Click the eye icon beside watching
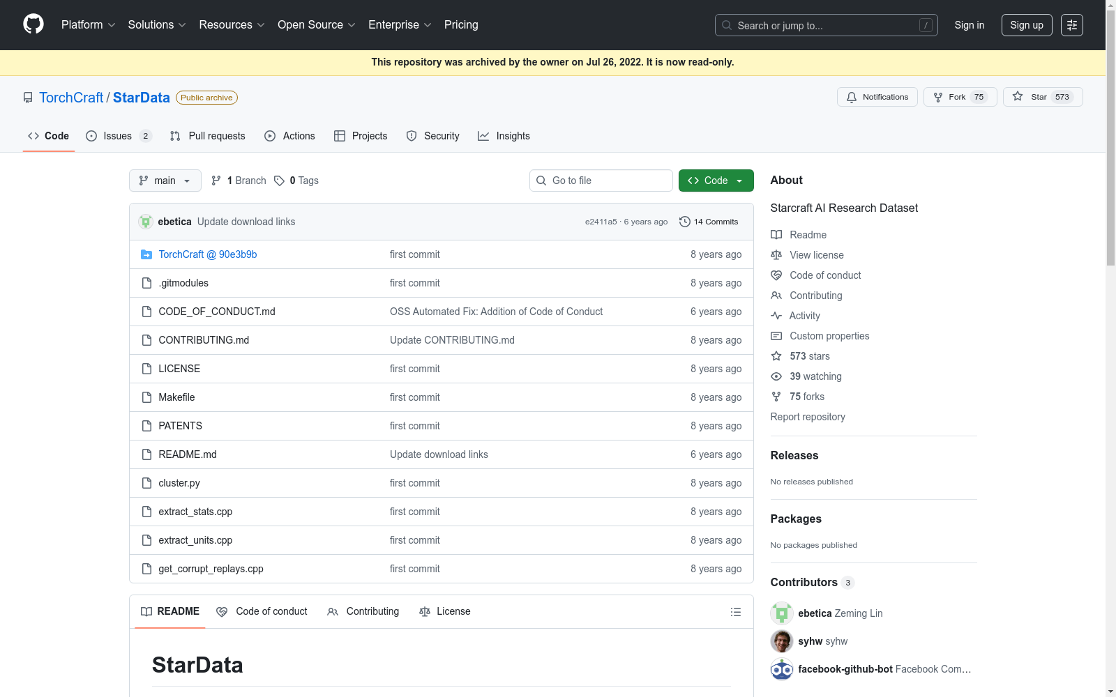1116x697 pixels. 776,376
